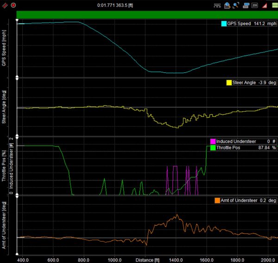Click the 235 numeric values icon
The image size is (278, 263).
[x=254, y=5]
